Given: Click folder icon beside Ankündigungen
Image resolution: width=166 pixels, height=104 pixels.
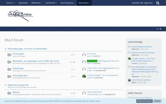Looking at the screenshot, I should [9, 77].
